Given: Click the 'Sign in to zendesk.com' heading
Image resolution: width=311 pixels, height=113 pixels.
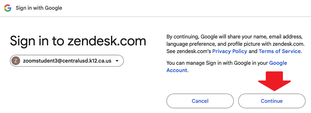Looking at the screenshot, I should click(78, 41).
